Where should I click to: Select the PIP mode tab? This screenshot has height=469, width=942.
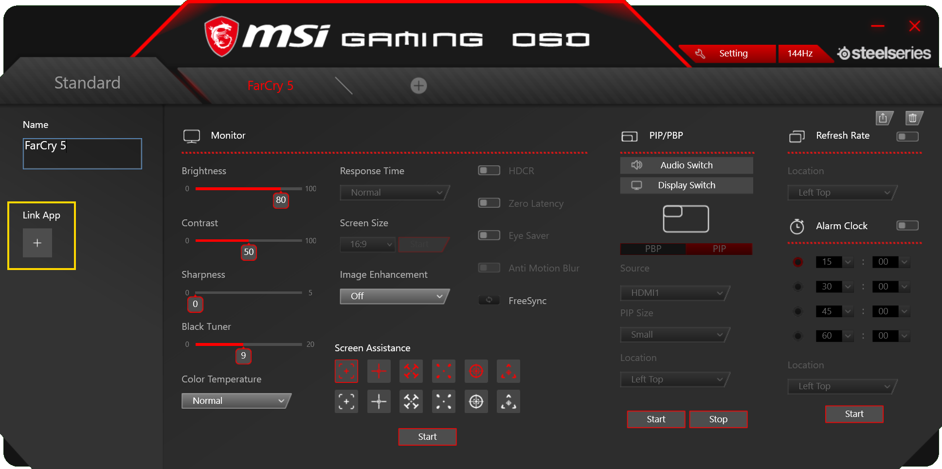coord(719,249)
